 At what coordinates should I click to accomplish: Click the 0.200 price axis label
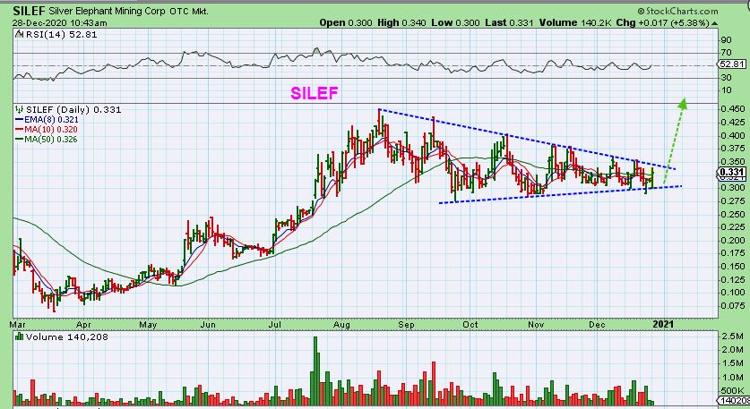point(733,241)
